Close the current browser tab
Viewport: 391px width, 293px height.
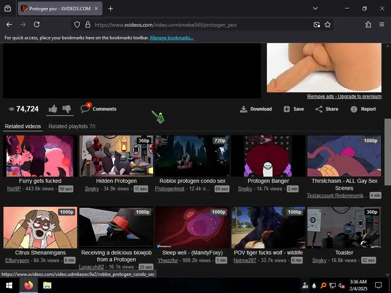(96, 8)
